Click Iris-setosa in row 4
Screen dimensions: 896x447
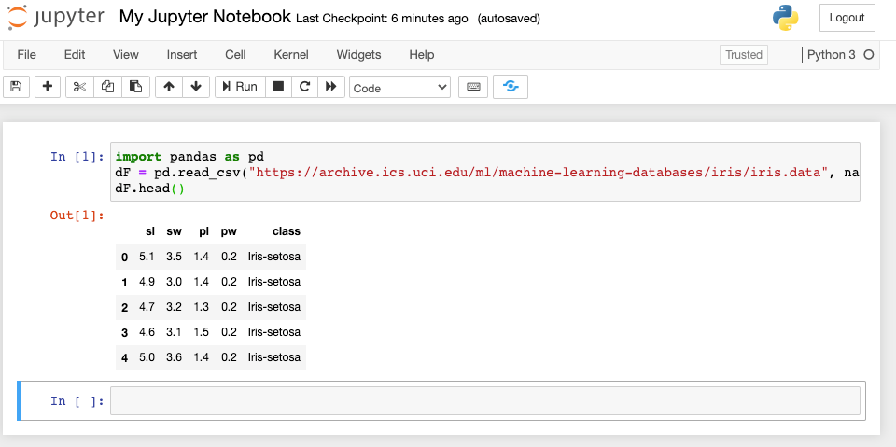click(273, 357)
